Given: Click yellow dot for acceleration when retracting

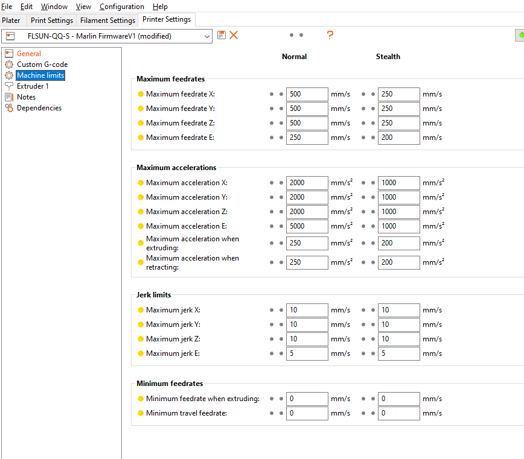Looking at the screenshot, I should pos(141,262).
